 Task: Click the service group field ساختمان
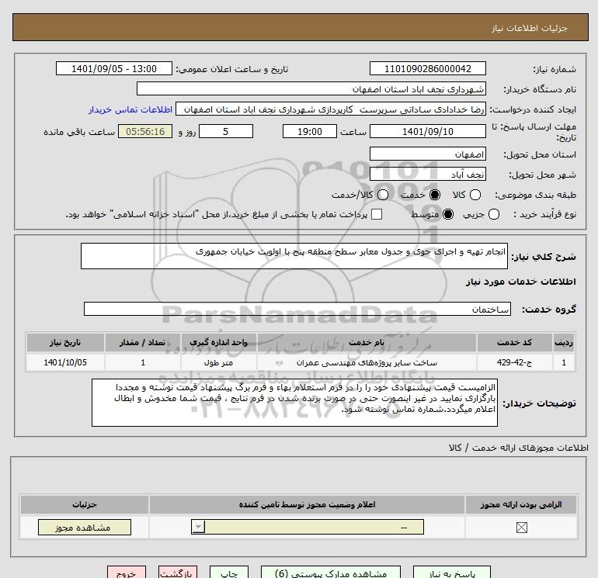pos(297,309)
